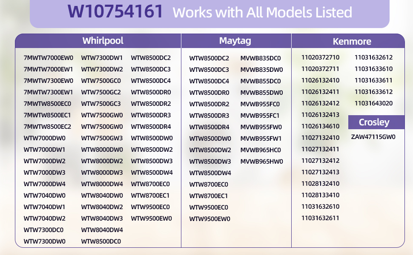Choose model WTW7040DW1
The width and height of the screenshot is (413, 255).
44,207
